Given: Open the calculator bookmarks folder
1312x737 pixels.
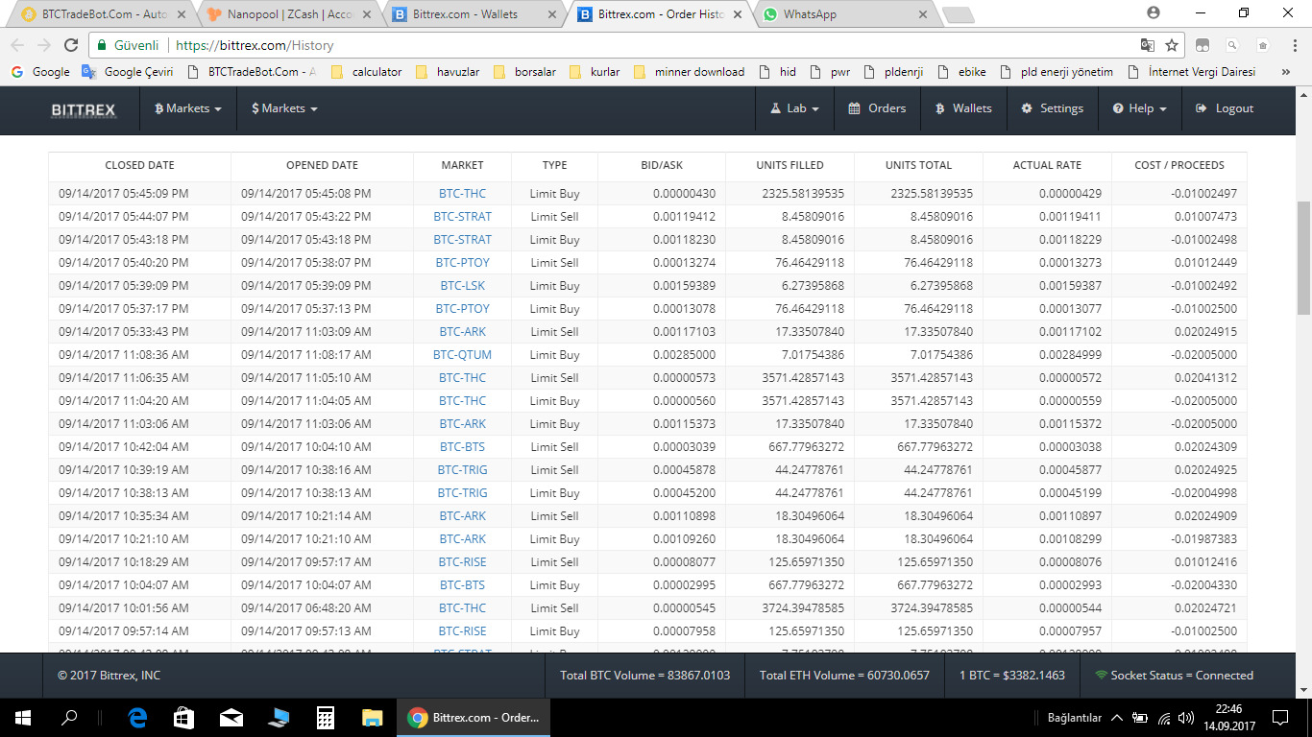Looking at the screenshot, I should point(366,72).
